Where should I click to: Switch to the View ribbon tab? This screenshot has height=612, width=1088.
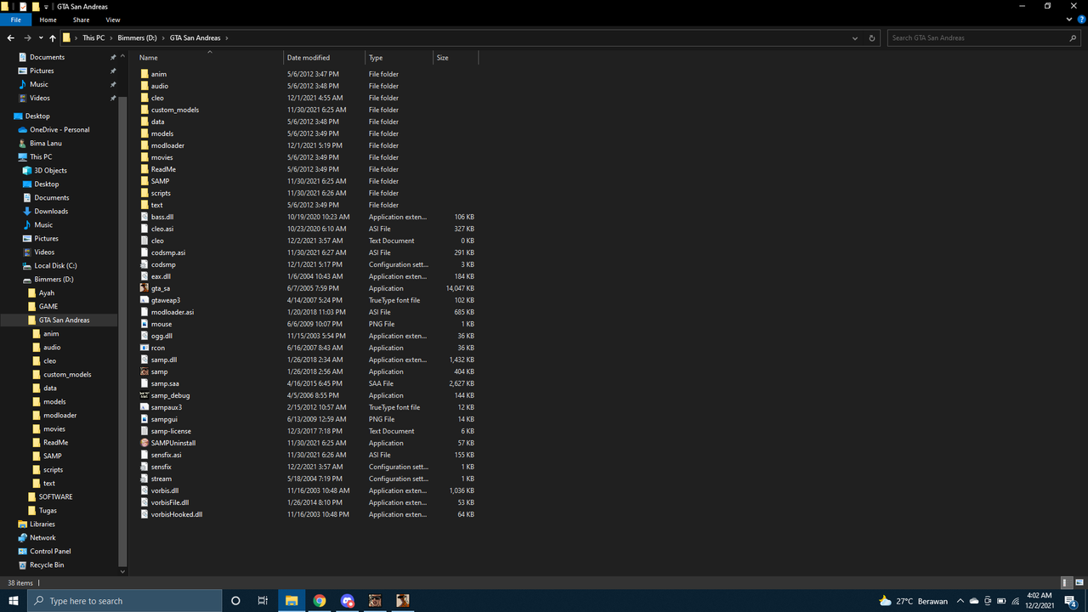click(x=112, y=20)
